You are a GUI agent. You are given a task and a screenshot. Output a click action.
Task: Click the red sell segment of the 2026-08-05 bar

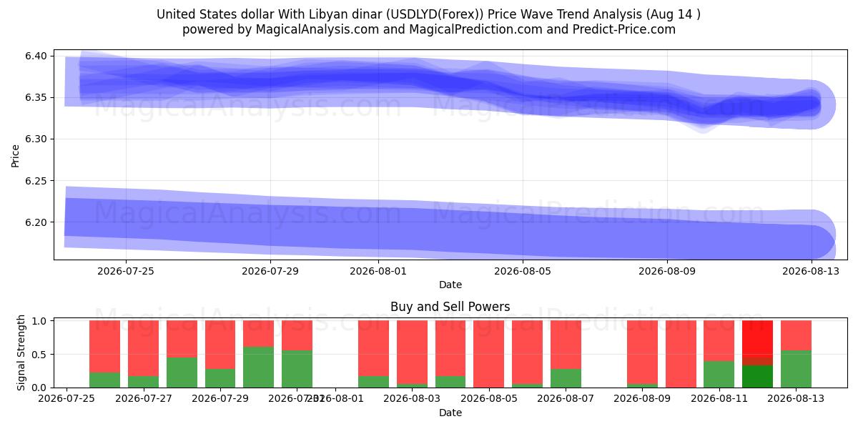coord(489,353)
